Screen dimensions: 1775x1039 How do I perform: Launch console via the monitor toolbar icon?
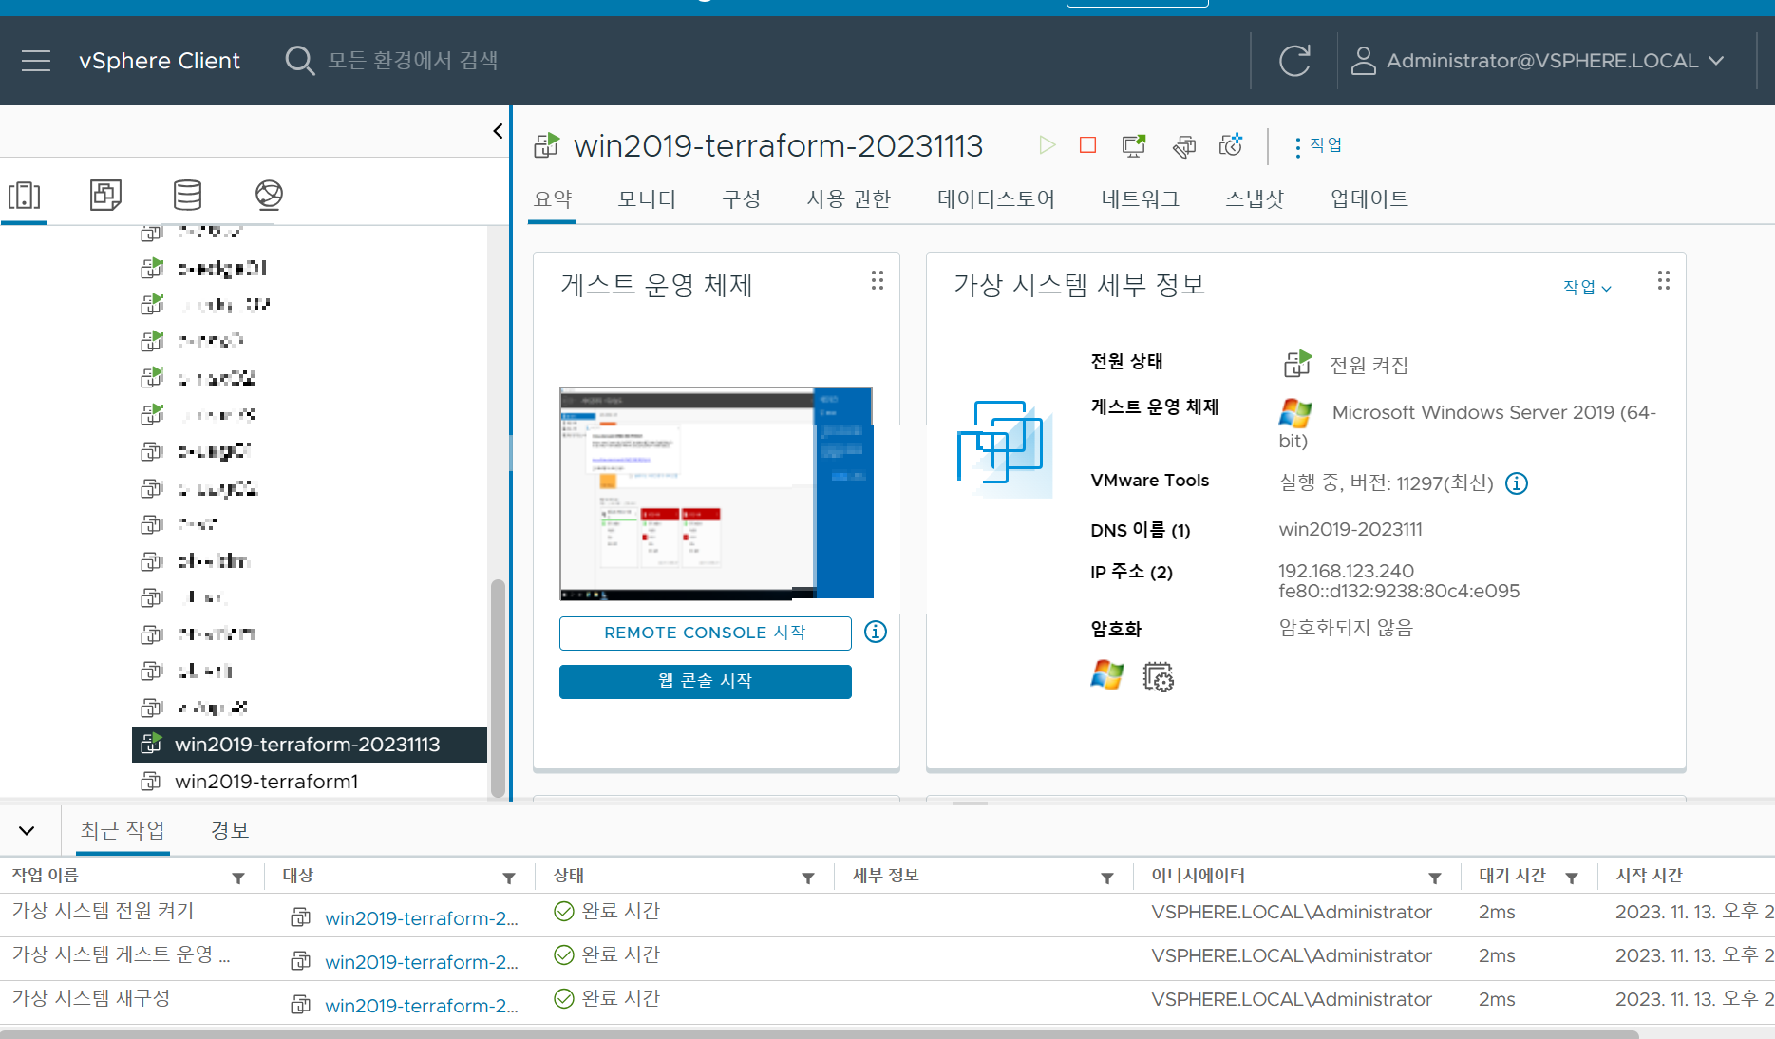pyautogui.click(x=1134, y=145)
